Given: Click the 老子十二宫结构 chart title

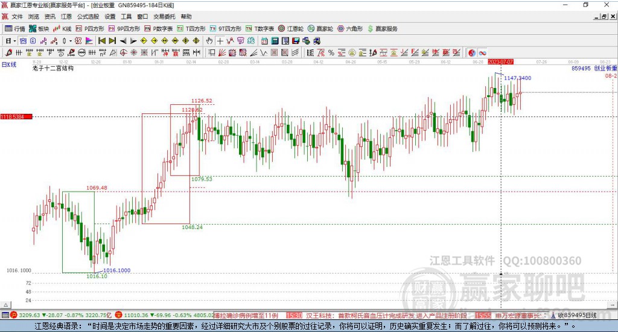Looking at the screenshot, I should [x=53, y=69].
